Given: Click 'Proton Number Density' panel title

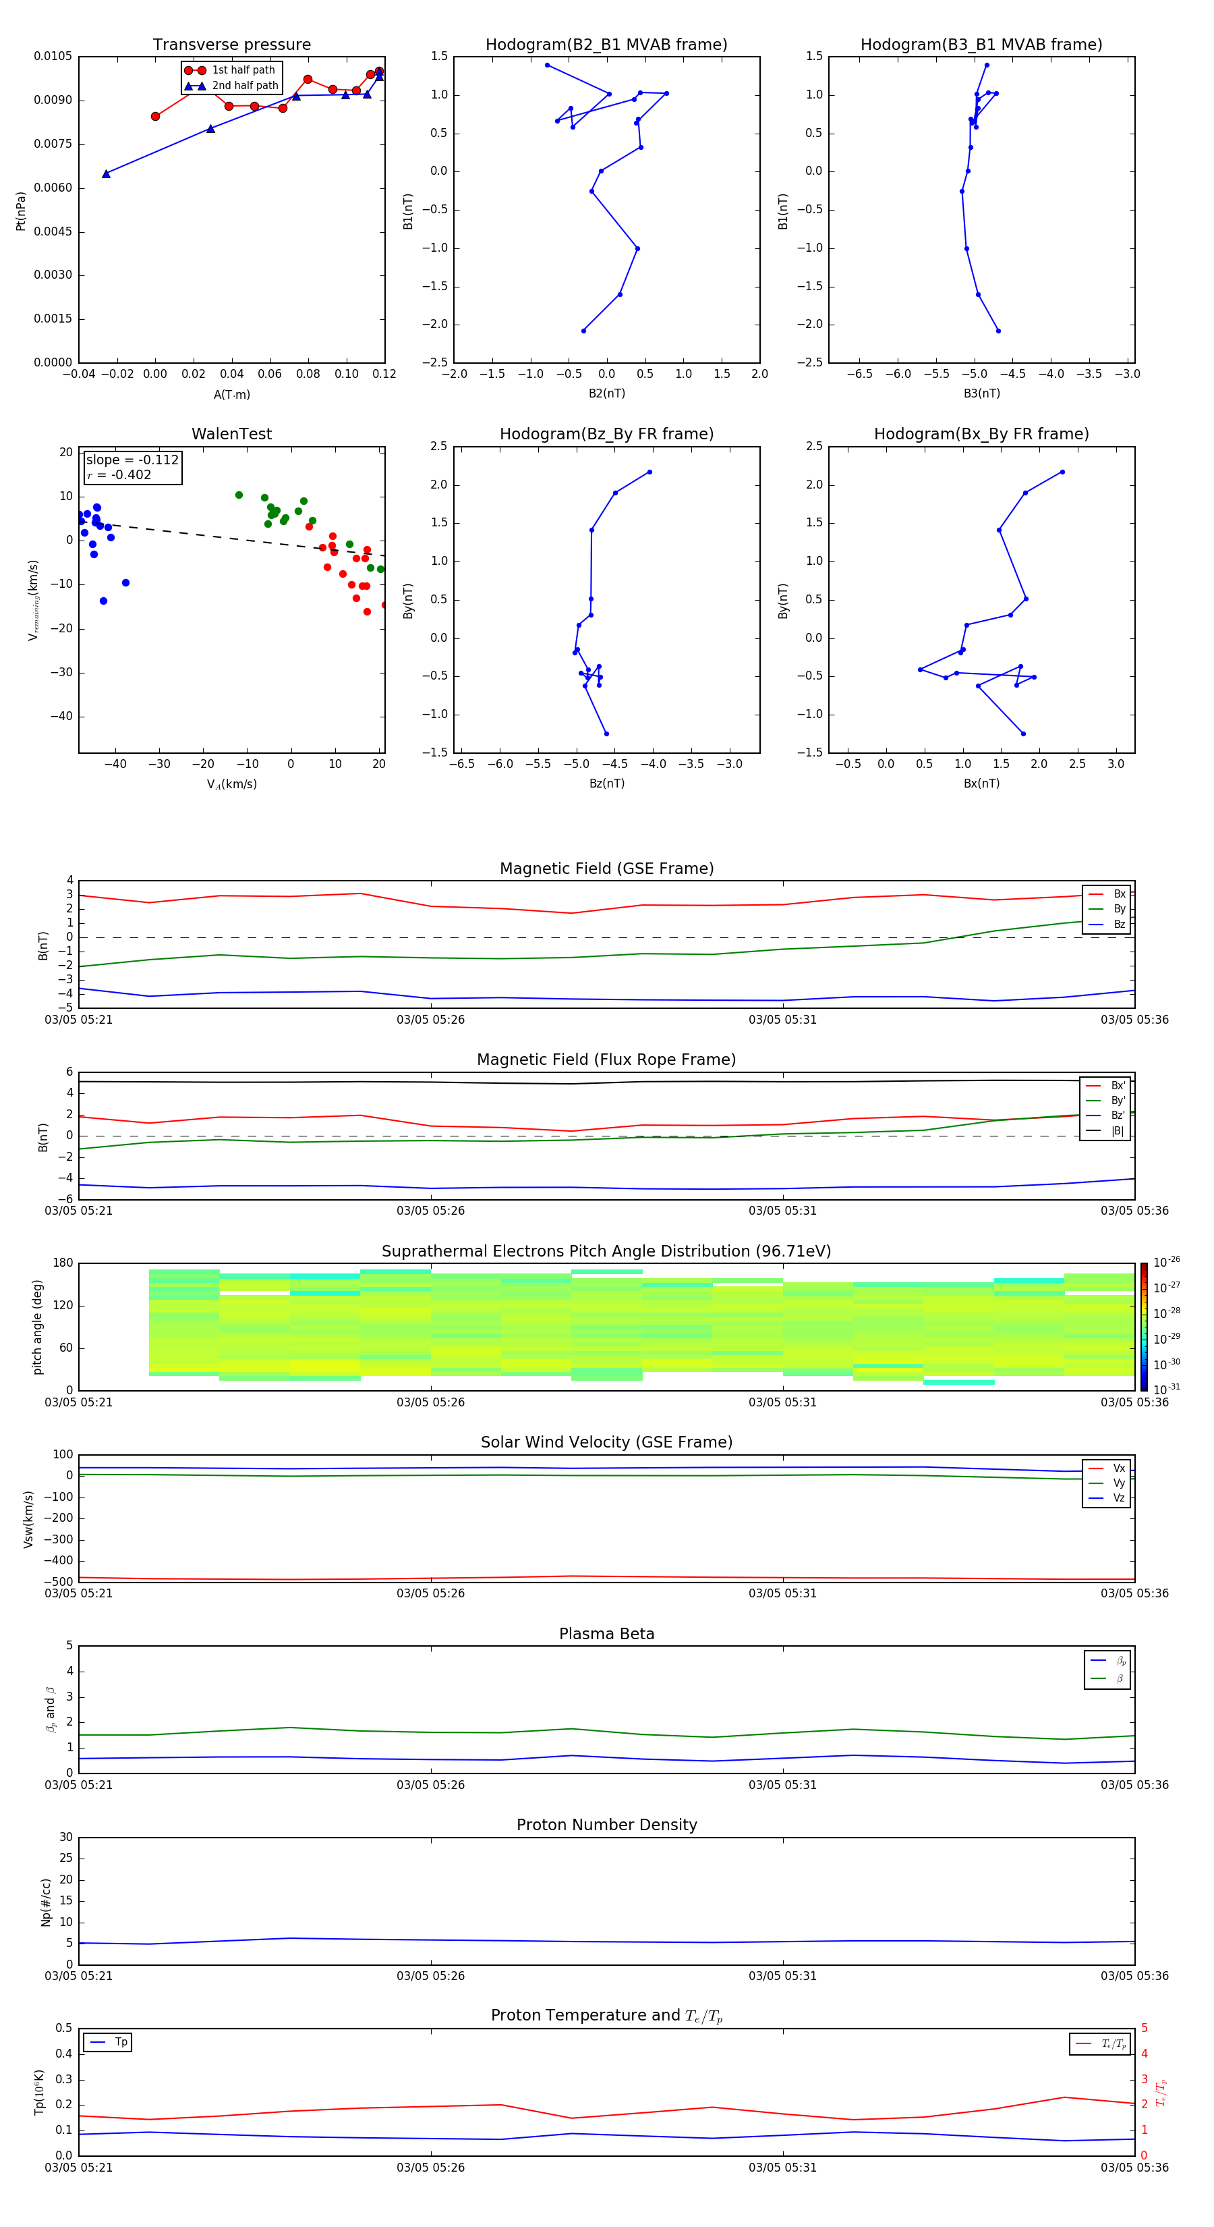Looking at the screenshot, I should coord(606,1825).
